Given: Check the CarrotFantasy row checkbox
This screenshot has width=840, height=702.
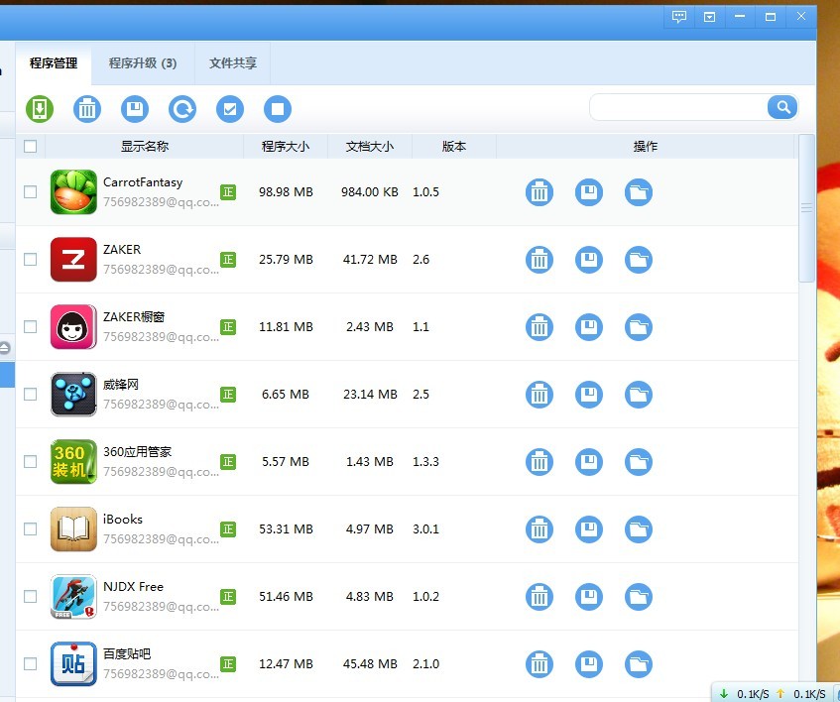Looking at the screenshot, I should click(31, 191).
